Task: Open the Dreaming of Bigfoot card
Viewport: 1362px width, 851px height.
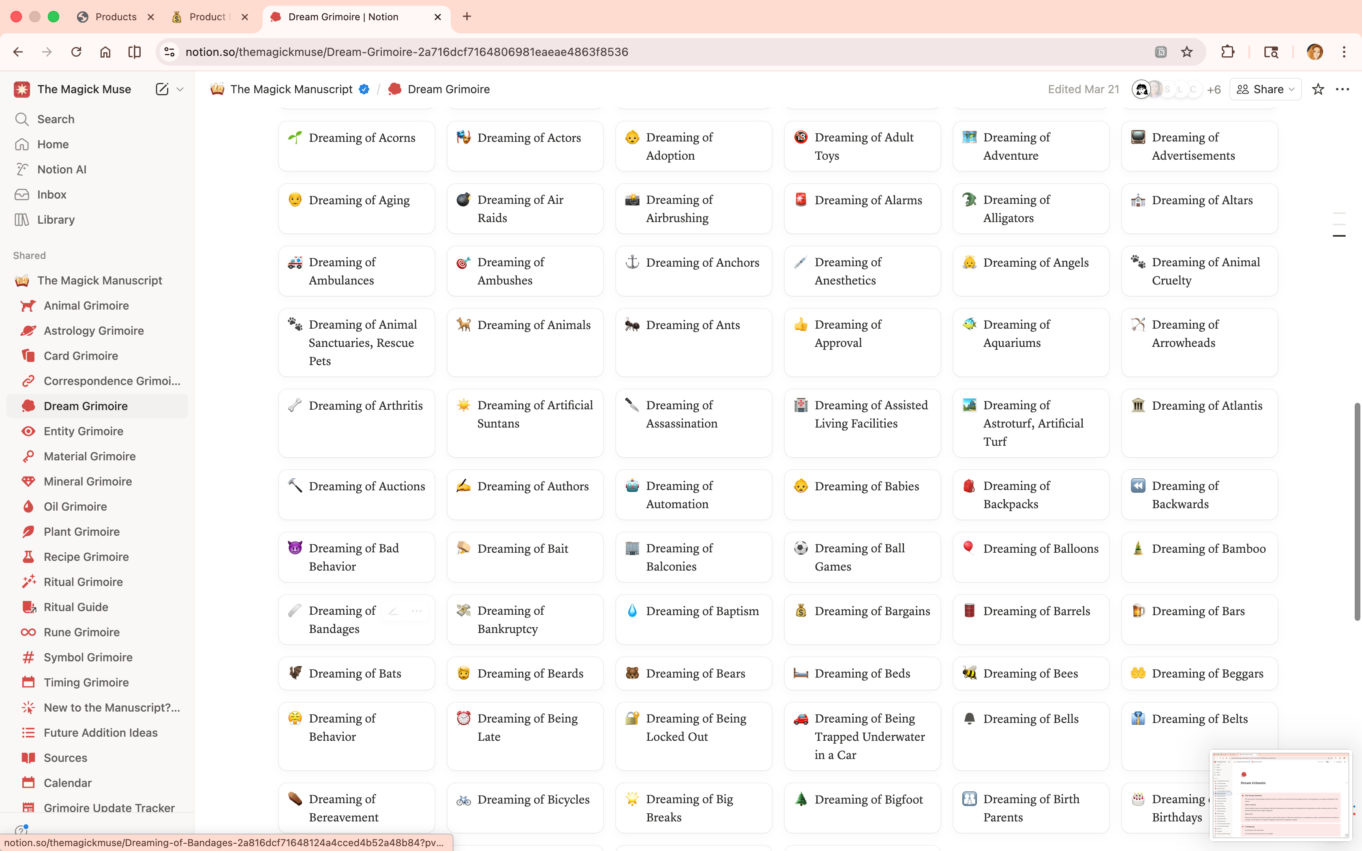Action: [x=862, y=808]
